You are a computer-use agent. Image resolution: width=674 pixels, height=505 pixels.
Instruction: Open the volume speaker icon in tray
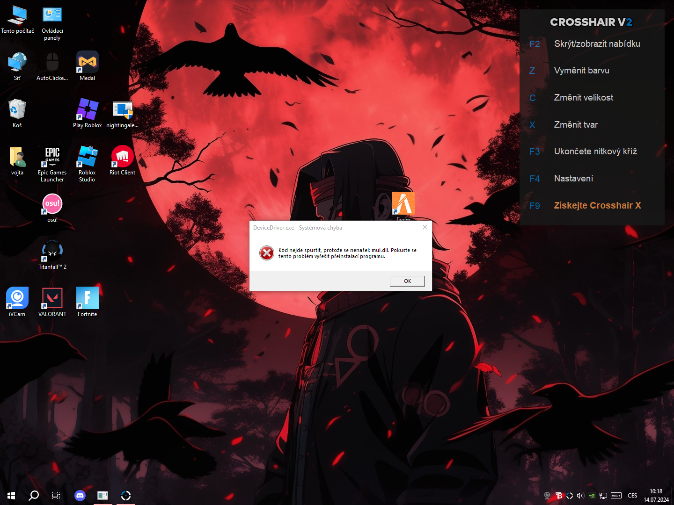[581, 496]
